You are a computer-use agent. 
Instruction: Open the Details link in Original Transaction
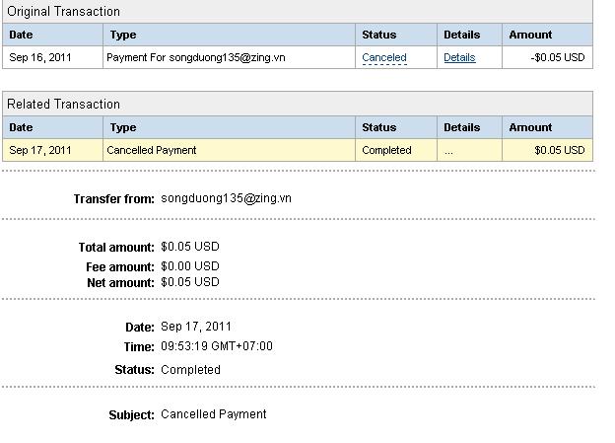point(459,57)
